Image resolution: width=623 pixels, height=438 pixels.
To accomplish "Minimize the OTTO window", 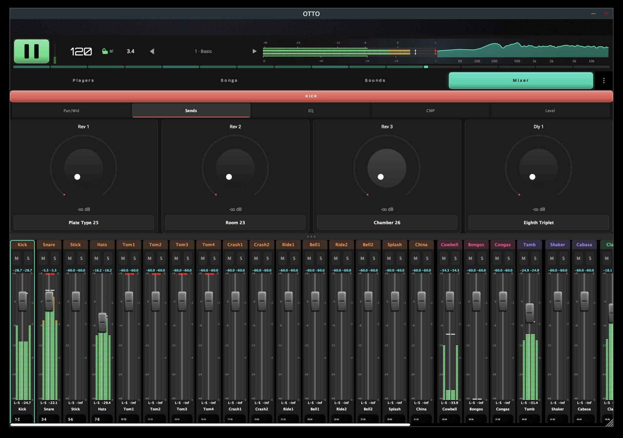I will [593, 14].
